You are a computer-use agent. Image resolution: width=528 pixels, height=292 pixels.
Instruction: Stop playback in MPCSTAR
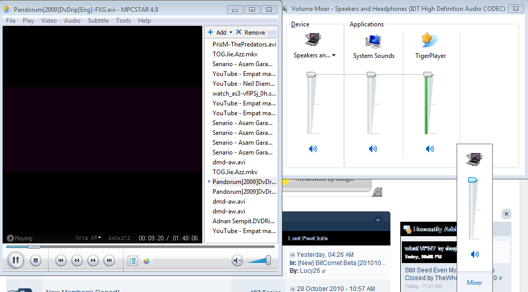(35, 260)
